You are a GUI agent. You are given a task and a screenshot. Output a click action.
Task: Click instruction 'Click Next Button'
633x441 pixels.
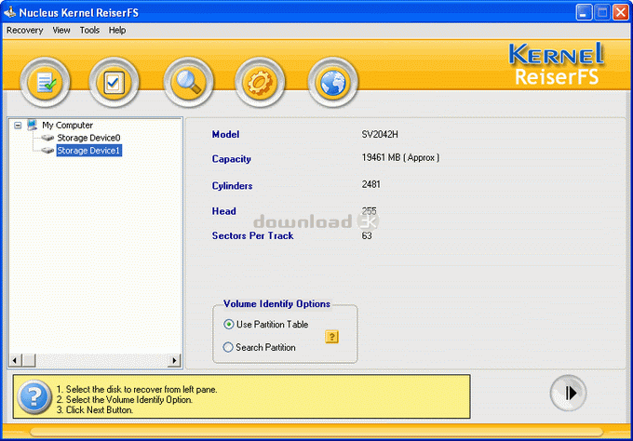(x=94, y=410)
